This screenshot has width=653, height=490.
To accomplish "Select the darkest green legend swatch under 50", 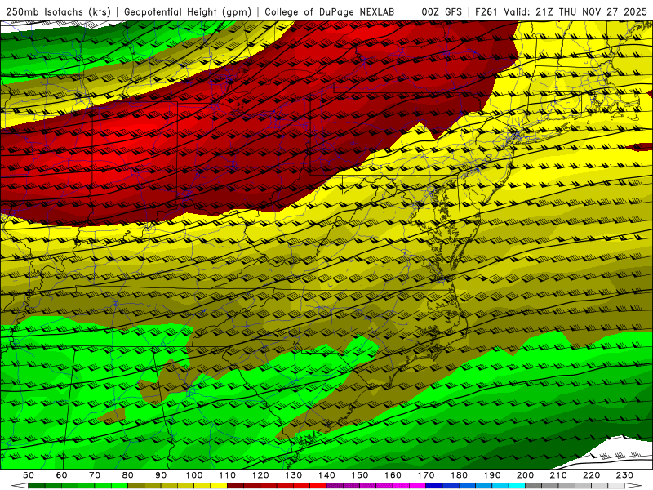I will coord(37,486).
